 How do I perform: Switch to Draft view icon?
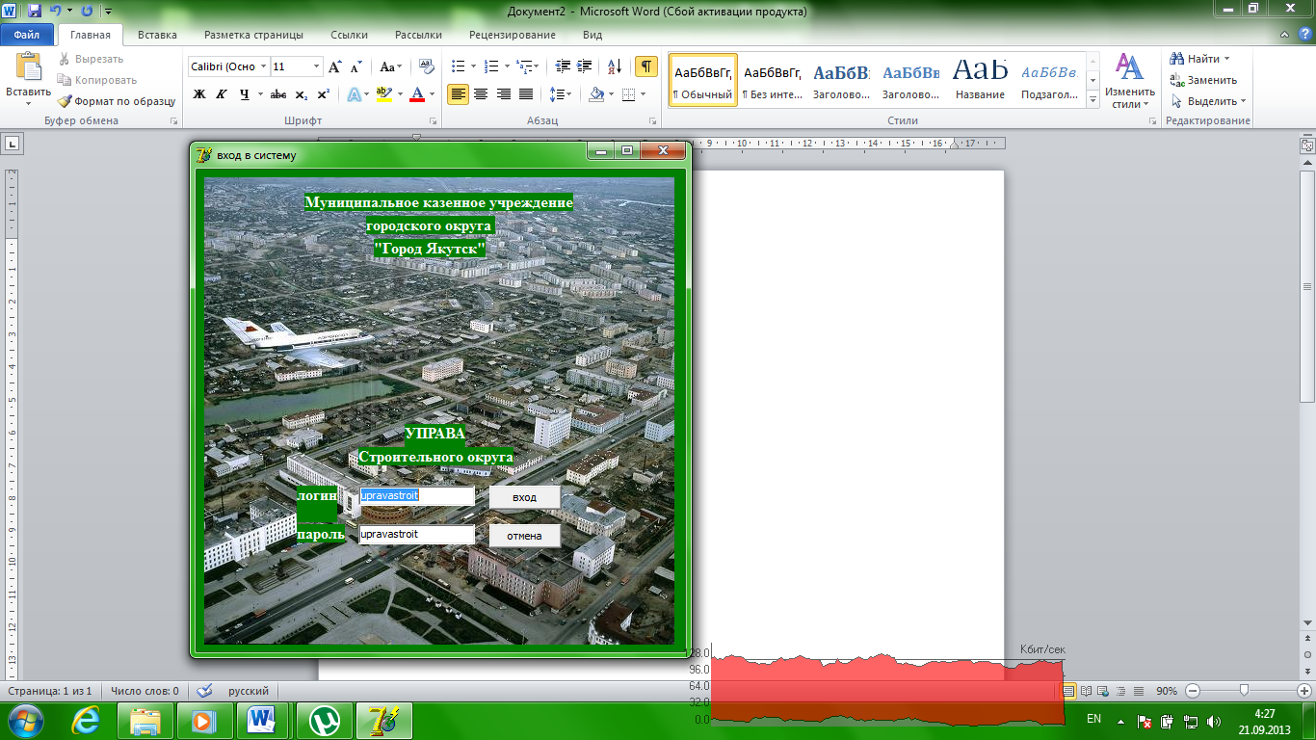pos(1138,691)
